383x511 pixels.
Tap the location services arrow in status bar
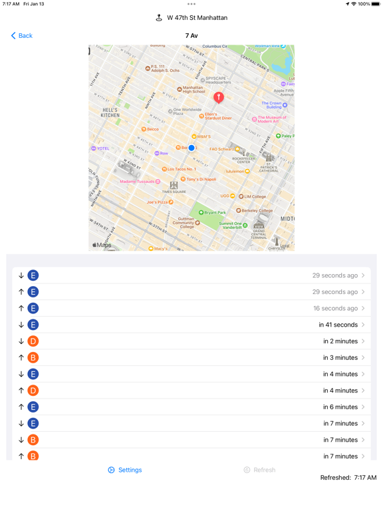click(x=348, y=4)
